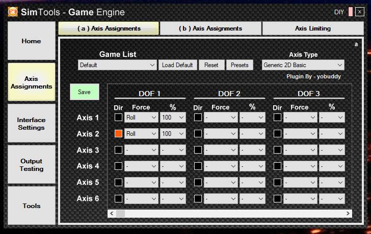This screenshot has width=371, height=234.
Task: Toggle Axis 1 DOF 2 direction box
Action: tap(198, 118)
